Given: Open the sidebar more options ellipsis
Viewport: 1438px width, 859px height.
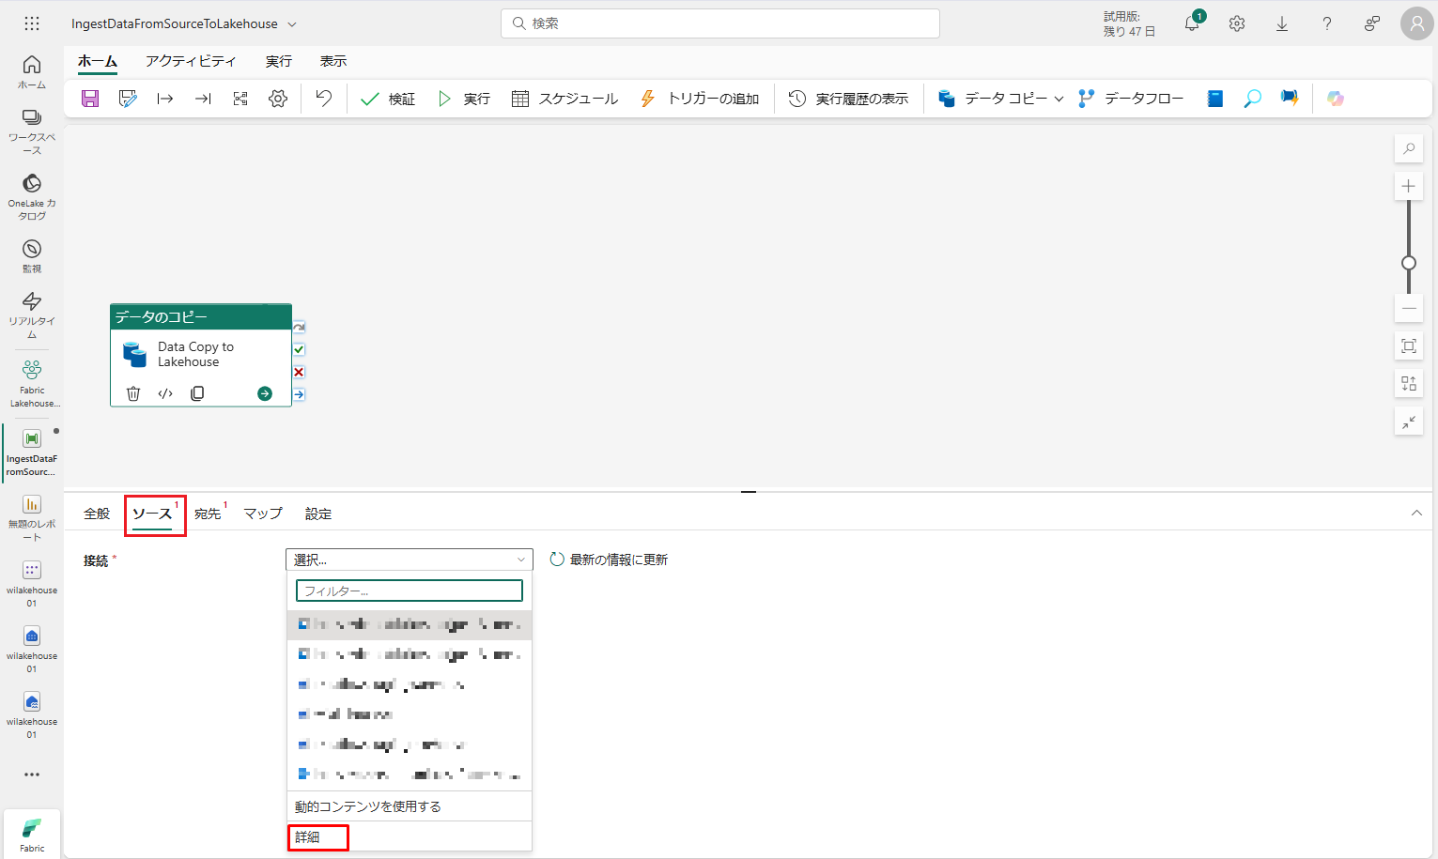Looking at the screenshot, I should pyautogui.click(x=32, y=775).
